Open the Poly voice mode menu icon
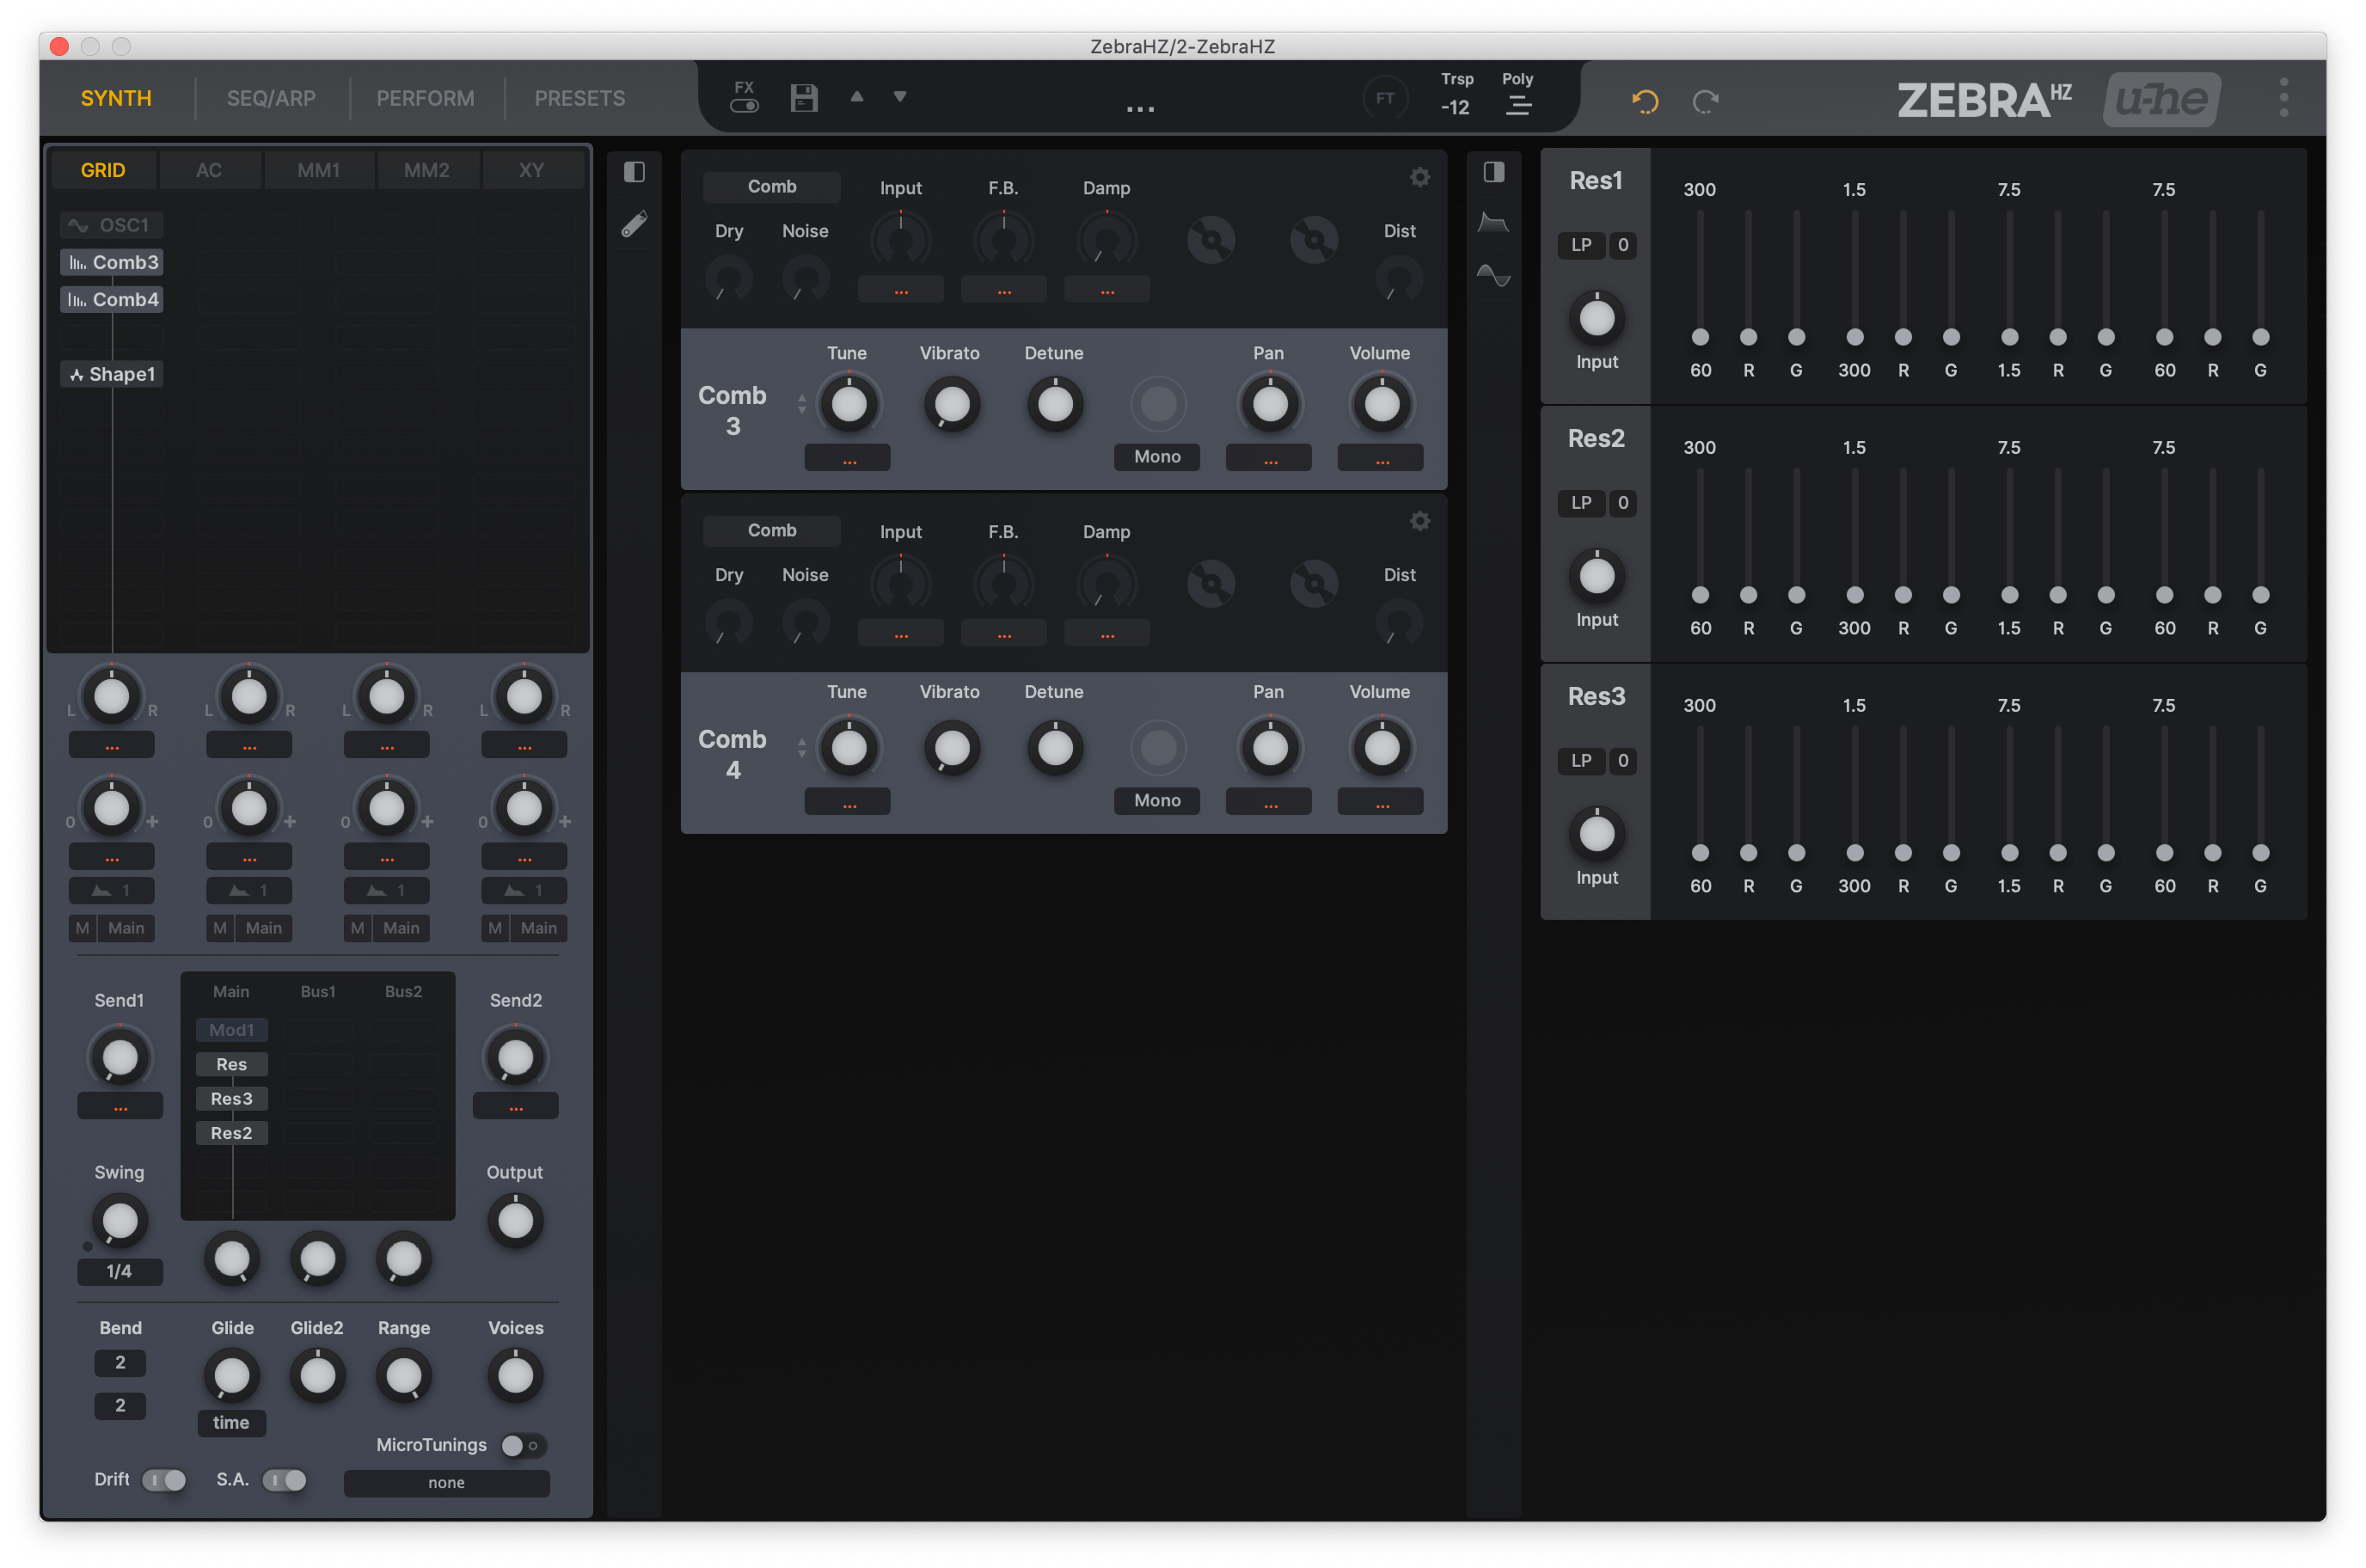Viewport: 2366px width, 1568px height. (x=1518, y=105)
